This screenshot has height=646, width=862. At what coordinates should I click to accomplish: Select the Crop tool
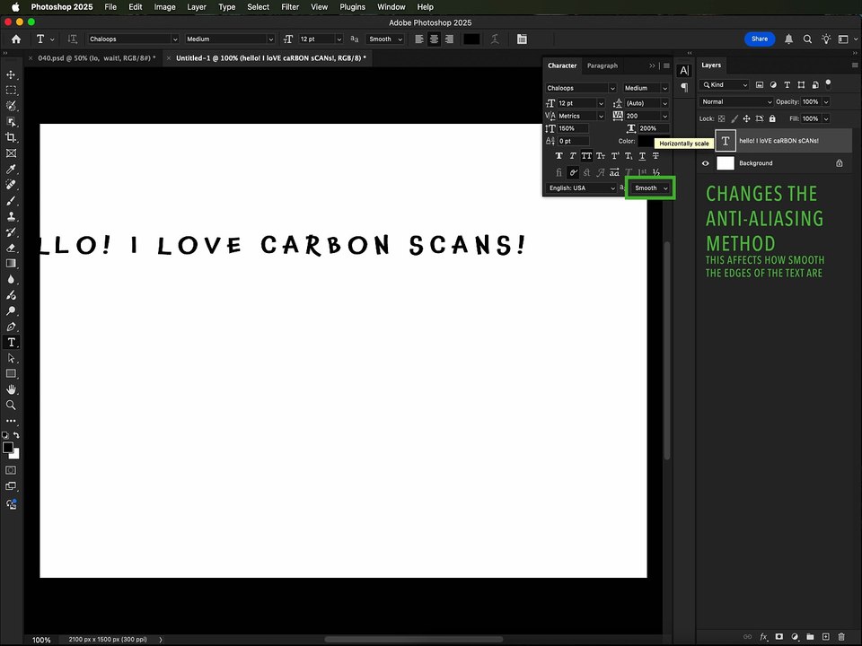click(x=11, y=137)
